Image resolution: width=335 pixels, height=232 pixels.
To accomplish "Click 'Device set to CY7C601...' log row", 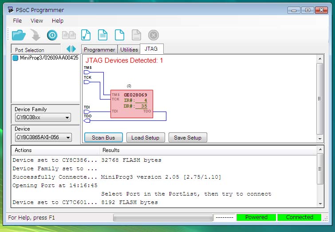I will click(x=55, y=202).
